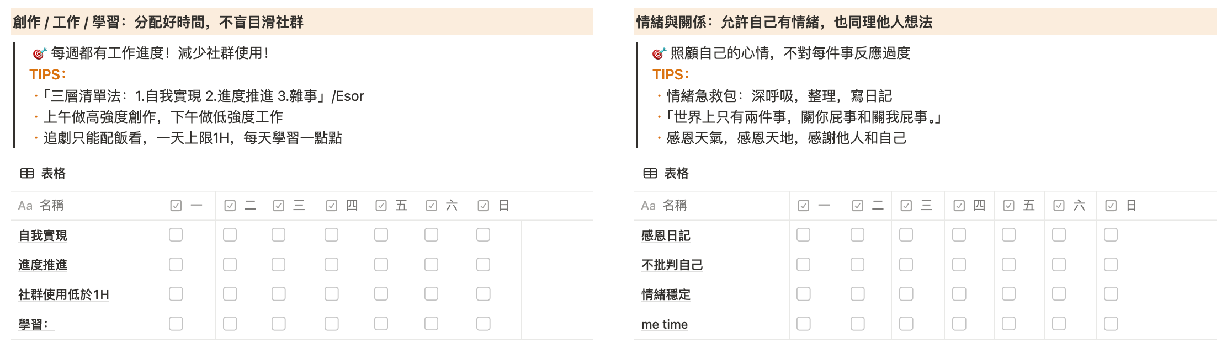Click the Aa icon in left 名稱 column header
The width and height of the screenshot is (1232, 354).
[25, 206]
